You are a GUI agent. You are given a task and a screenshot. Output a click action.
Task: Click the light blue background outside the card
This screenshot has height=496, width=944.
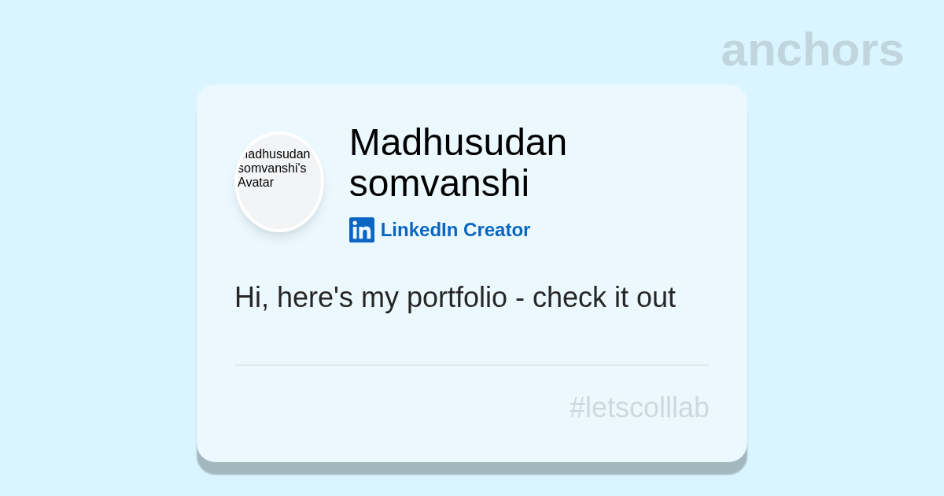point(94,276)
